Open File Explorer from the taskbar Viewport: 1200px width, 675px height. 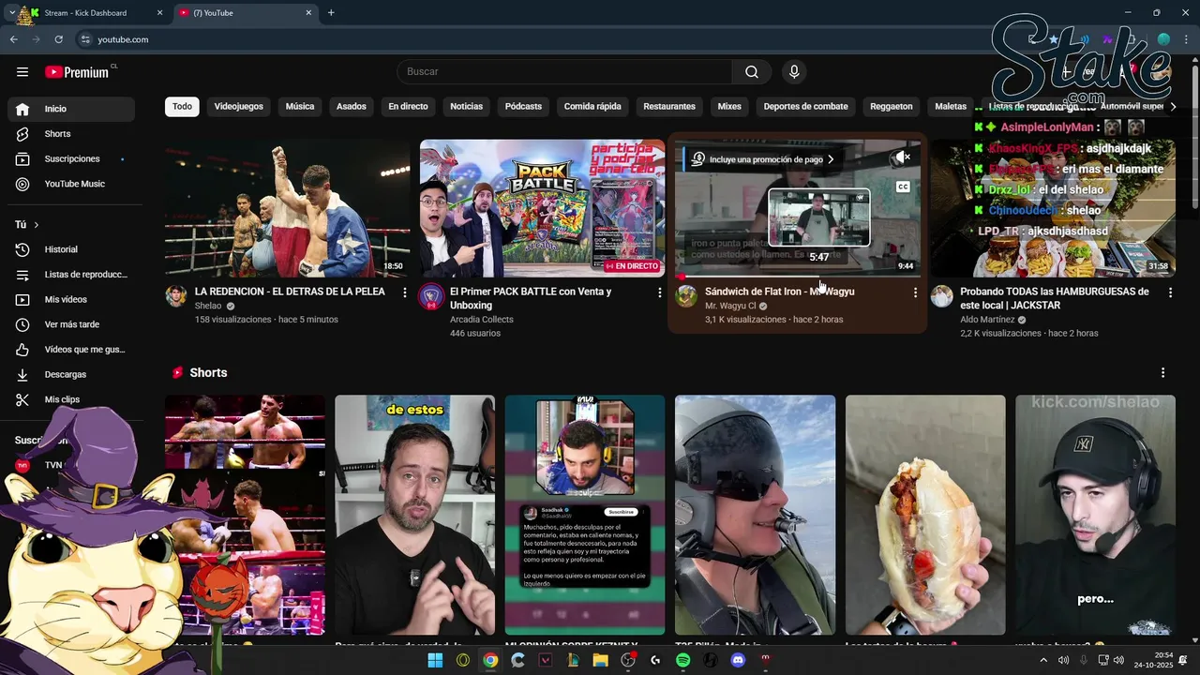click(x=600, y=660)
